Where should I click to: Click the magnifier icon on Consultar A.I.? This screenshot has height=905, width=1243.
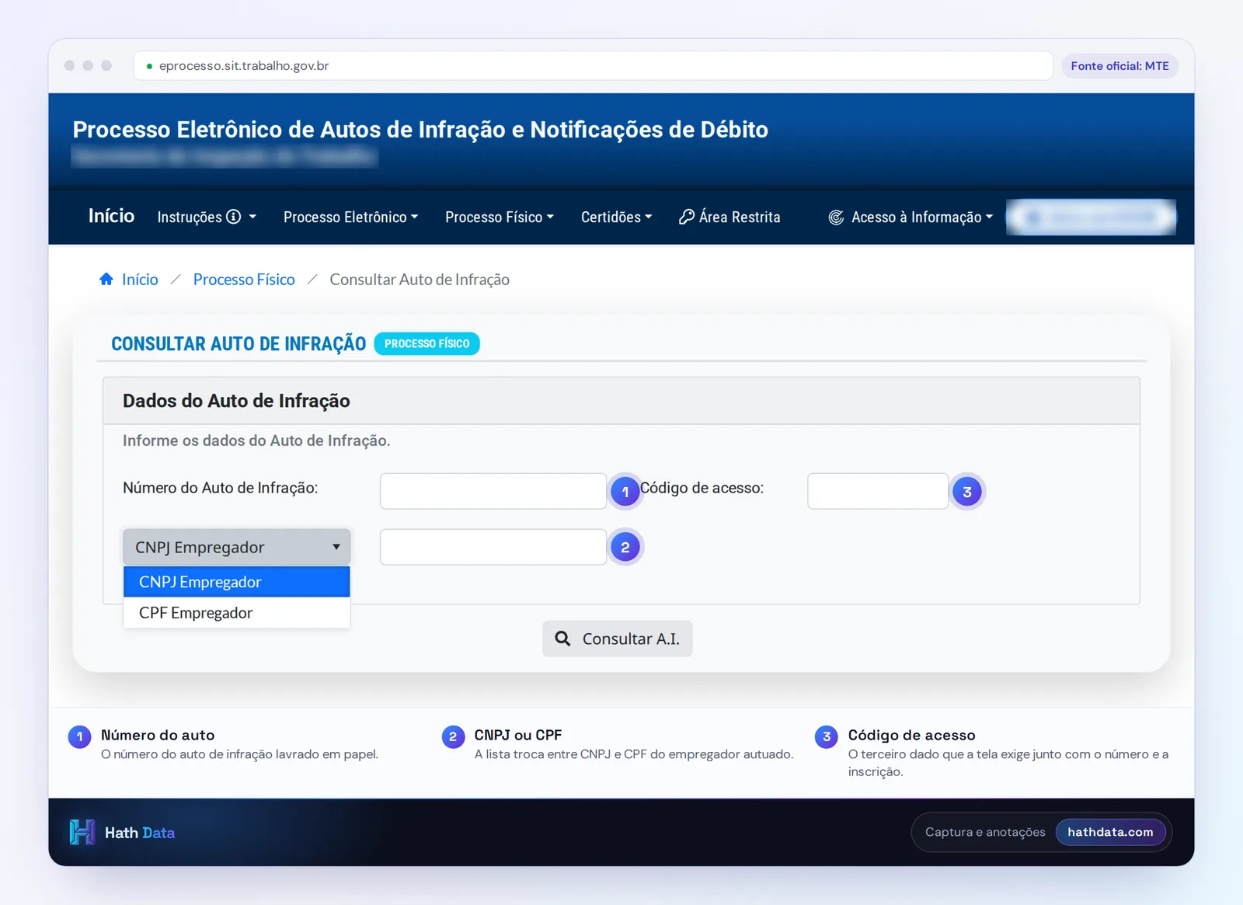pyautogui.click(x=562, y=639)
